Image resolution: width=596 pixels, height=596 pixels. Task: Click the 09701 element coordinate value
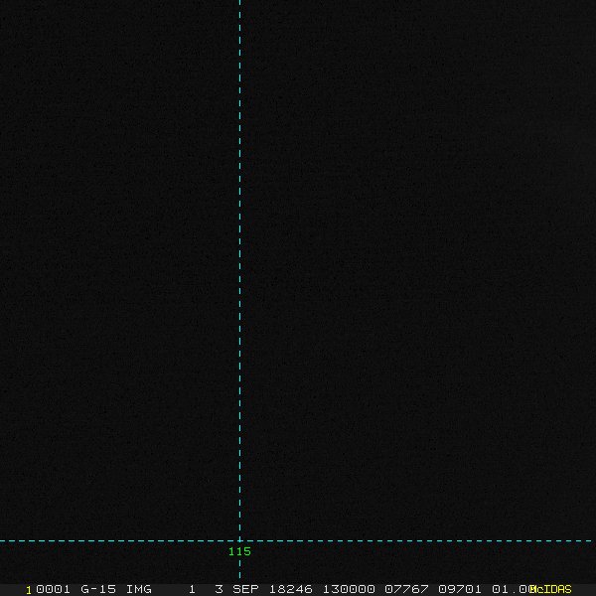(x=460, y=589)
